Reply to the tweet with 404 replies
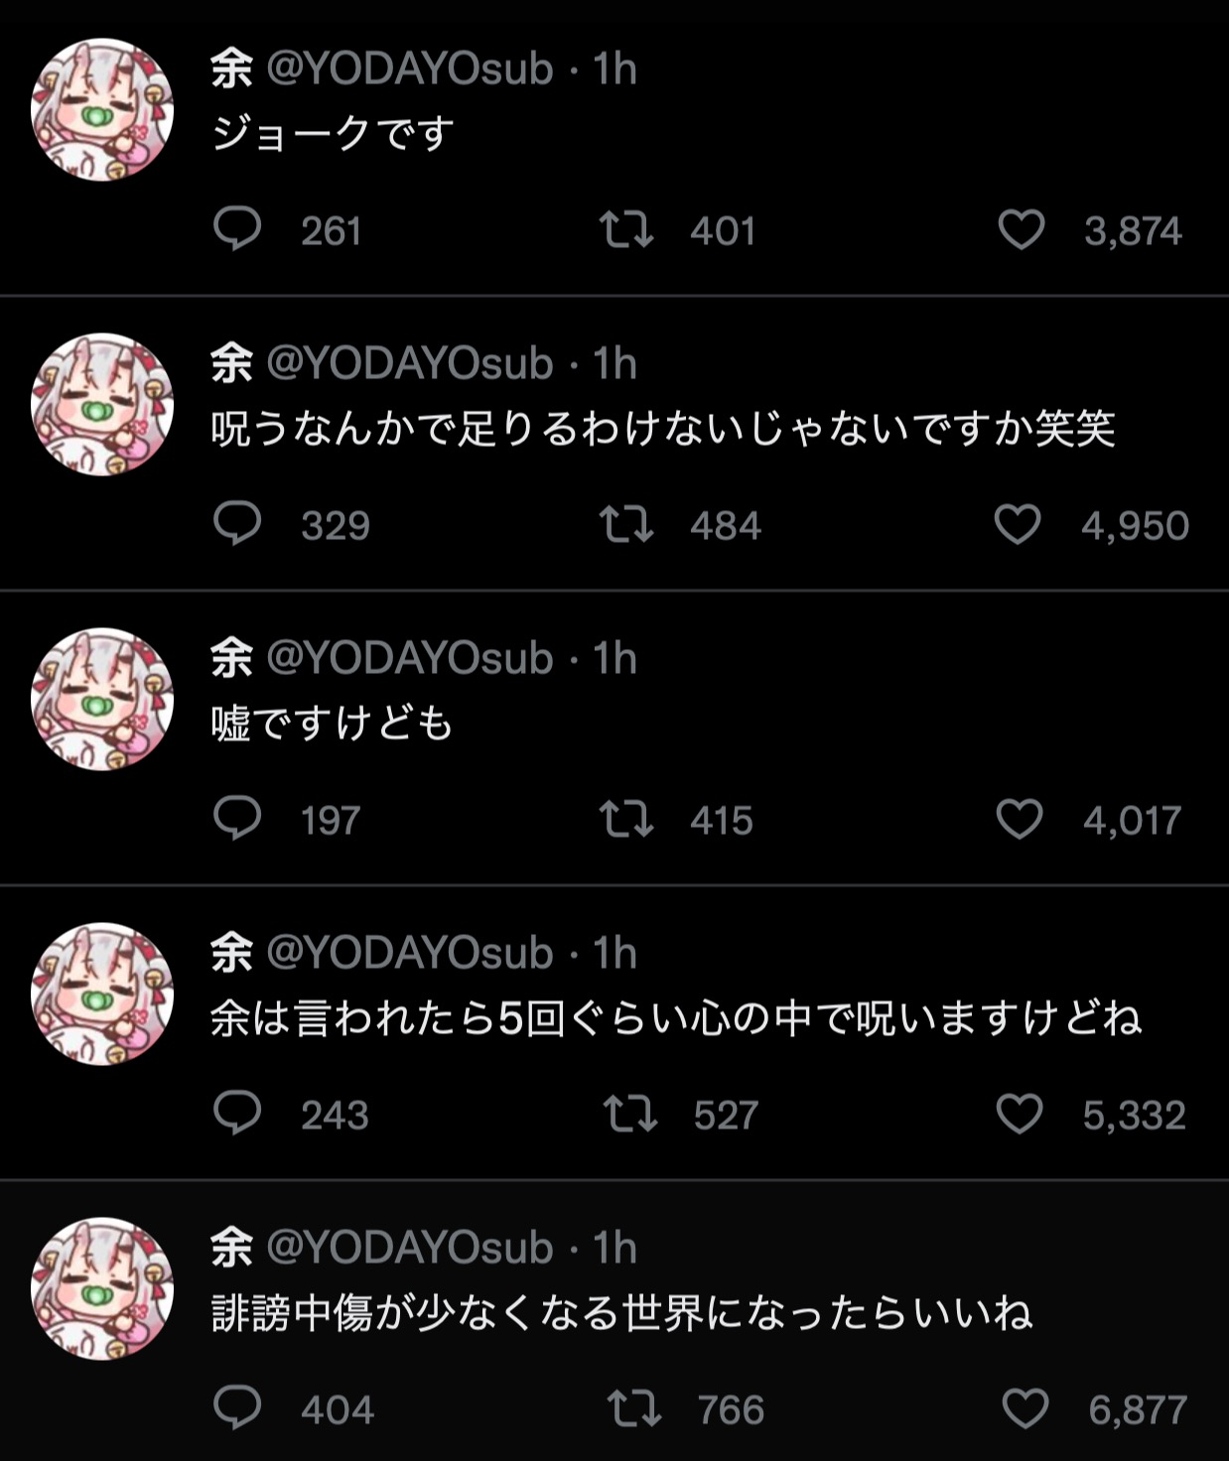The width and height of the screenshot is (1229, 1461). [x=237, y=1408]
